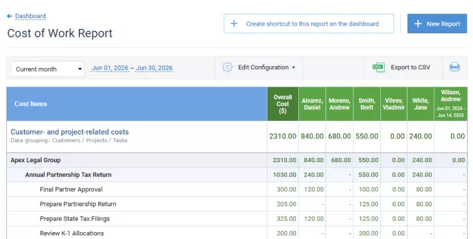Viewport: 473px width, 239px height.
Task: Click the printer icon
Action: [x=455, y=67]
